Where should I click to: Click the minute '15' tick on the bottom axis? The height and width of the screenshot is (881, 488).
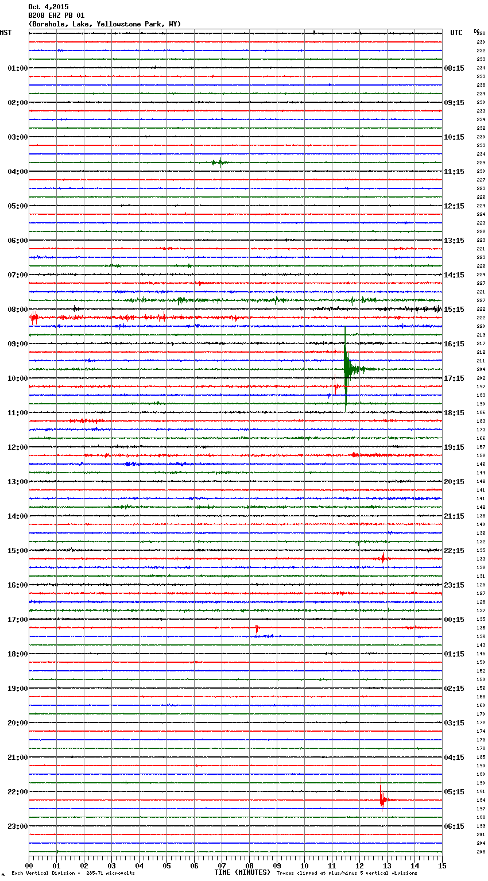442,865
